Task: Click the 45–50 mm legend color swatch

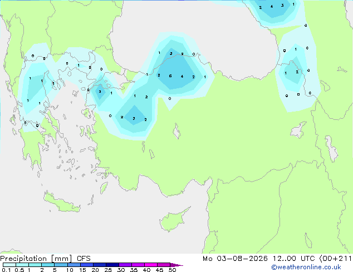Action: click(x=164, y=265)
